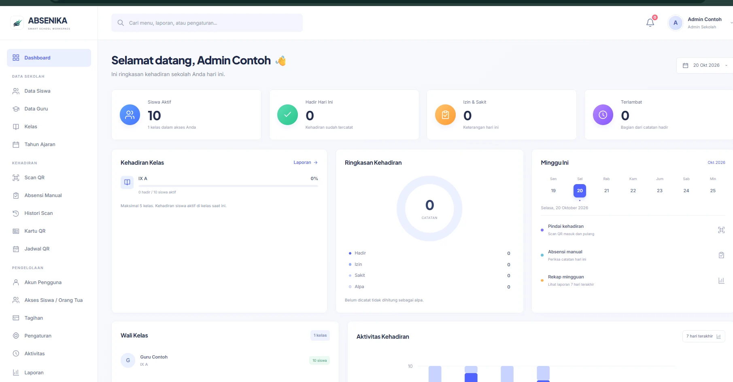The image size is (733, 382).
Task: Open Tahun Ajaran menu item
Action: click(49, 144)
